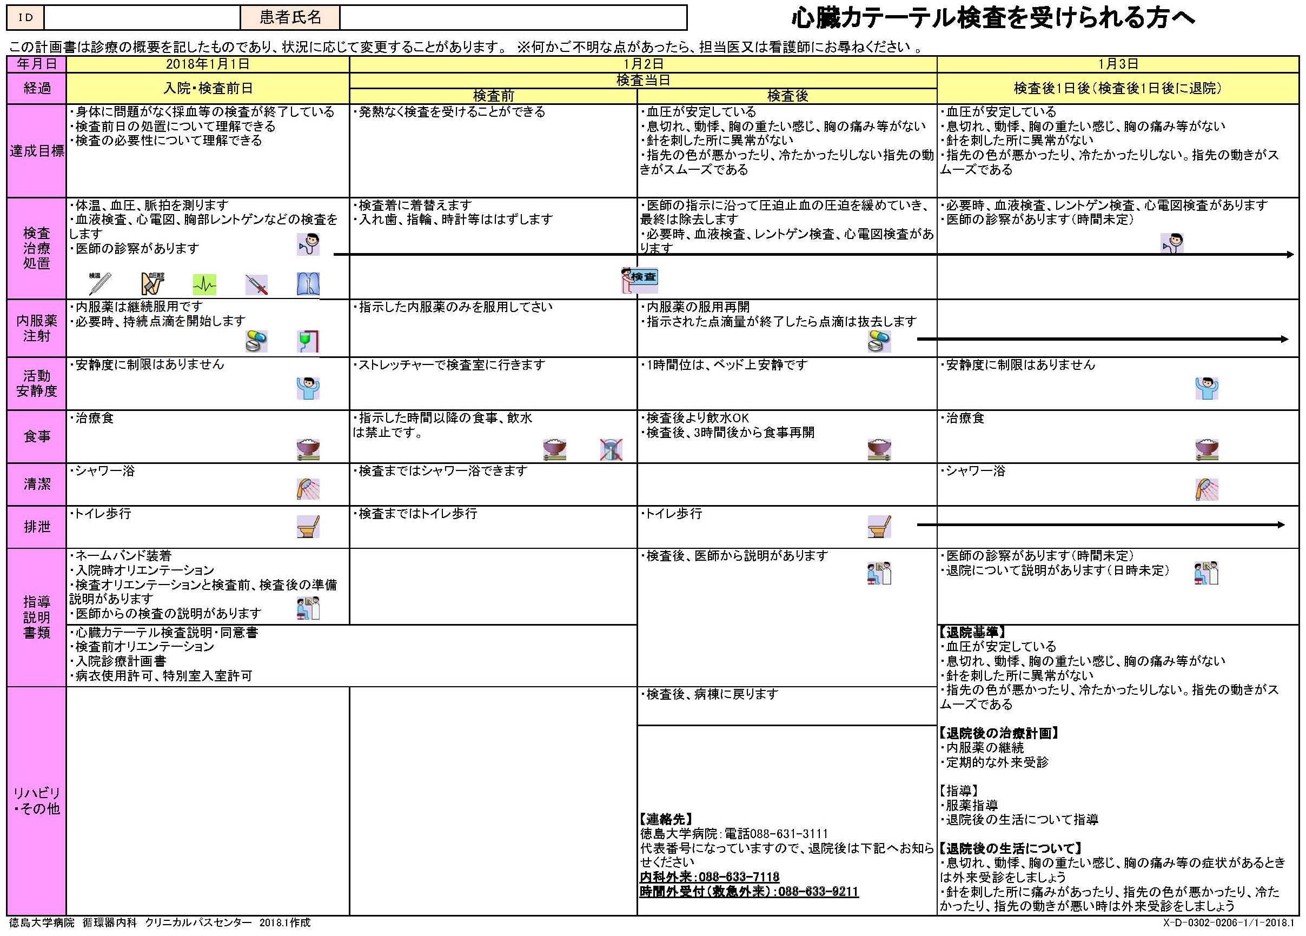The image size is (1306, 936).
Task: Click the 徳島大学病院:電話088-631-3111 line
Action: coord(734,834)
